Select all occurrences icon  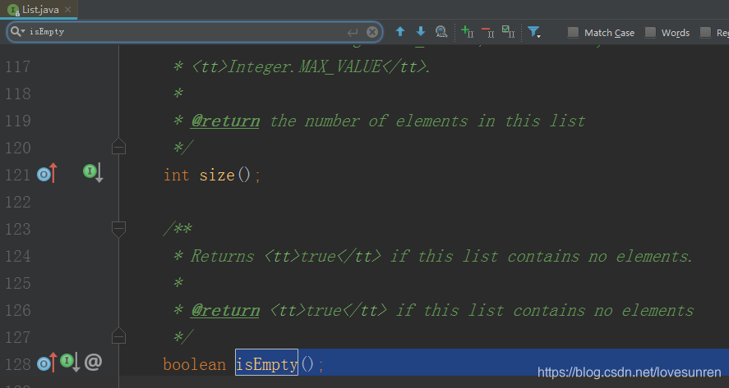(x=508, y=31)
